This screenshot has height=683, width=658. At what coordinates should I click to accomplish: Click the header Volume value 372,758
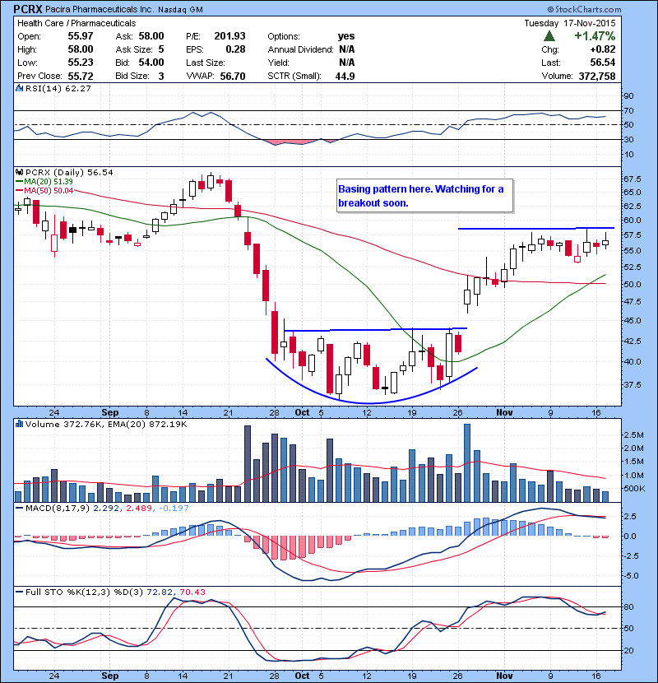coord(597,76)
